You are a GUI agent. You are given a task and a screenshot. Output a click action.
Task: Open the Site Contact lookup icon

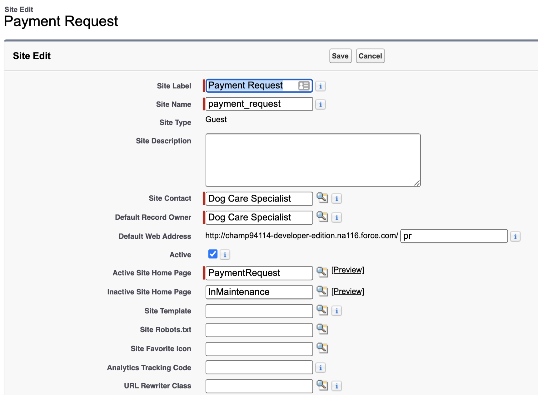(323, 198)
